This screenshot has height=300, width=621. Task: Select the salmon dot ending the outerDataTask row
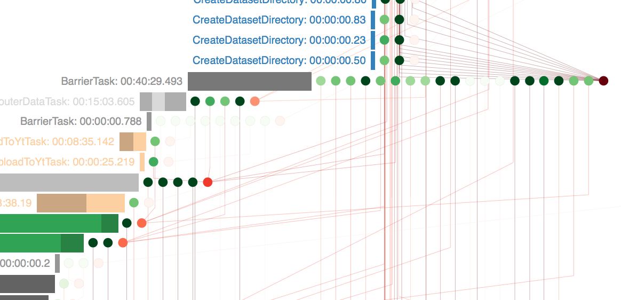point(254,101)
